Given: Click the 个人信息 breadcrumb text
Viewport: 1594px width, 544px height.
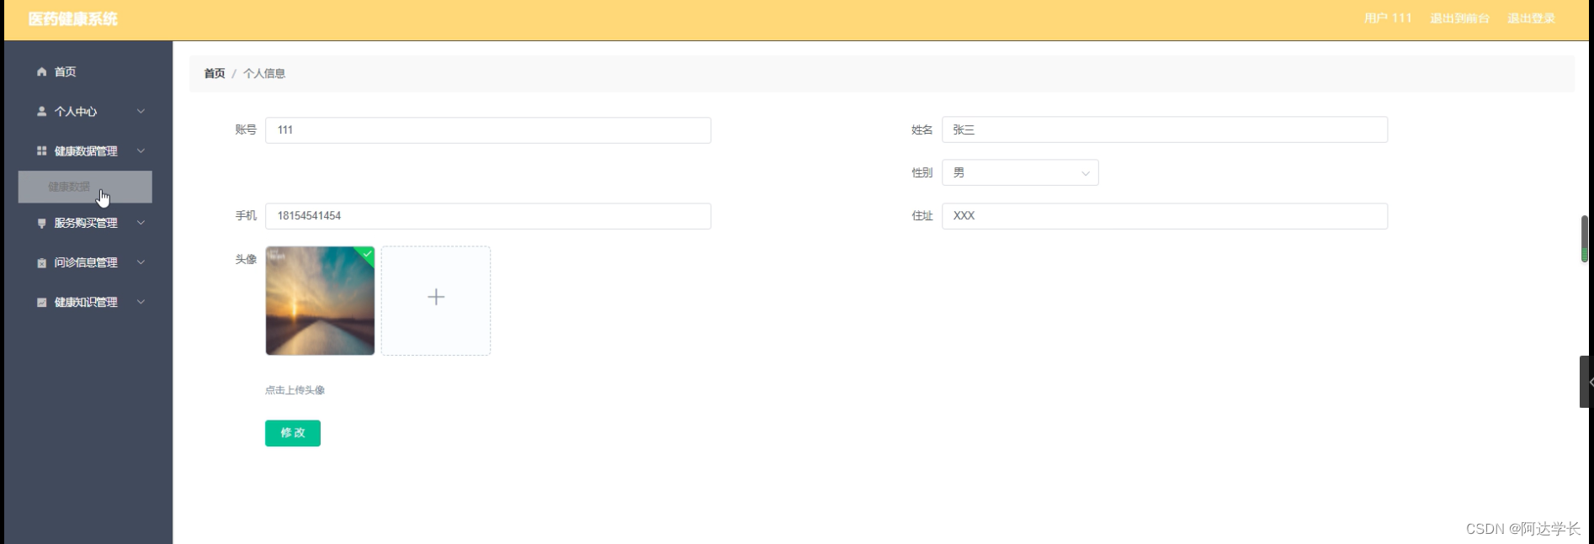Looking at the screenshot, I should coord(264,74).
